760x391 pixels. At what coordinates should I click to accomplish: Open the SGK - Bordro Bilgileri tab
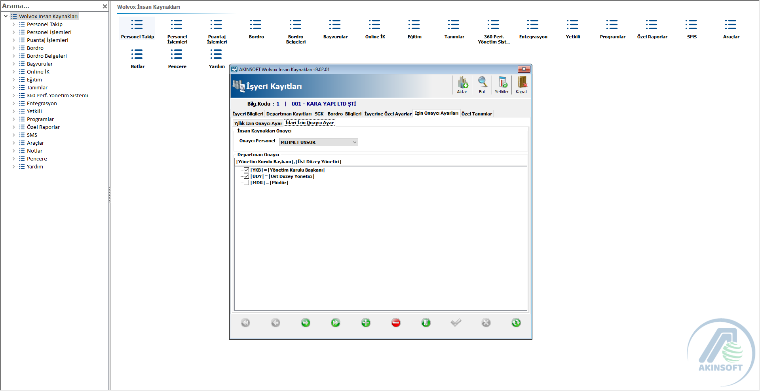tap(338, 114)
